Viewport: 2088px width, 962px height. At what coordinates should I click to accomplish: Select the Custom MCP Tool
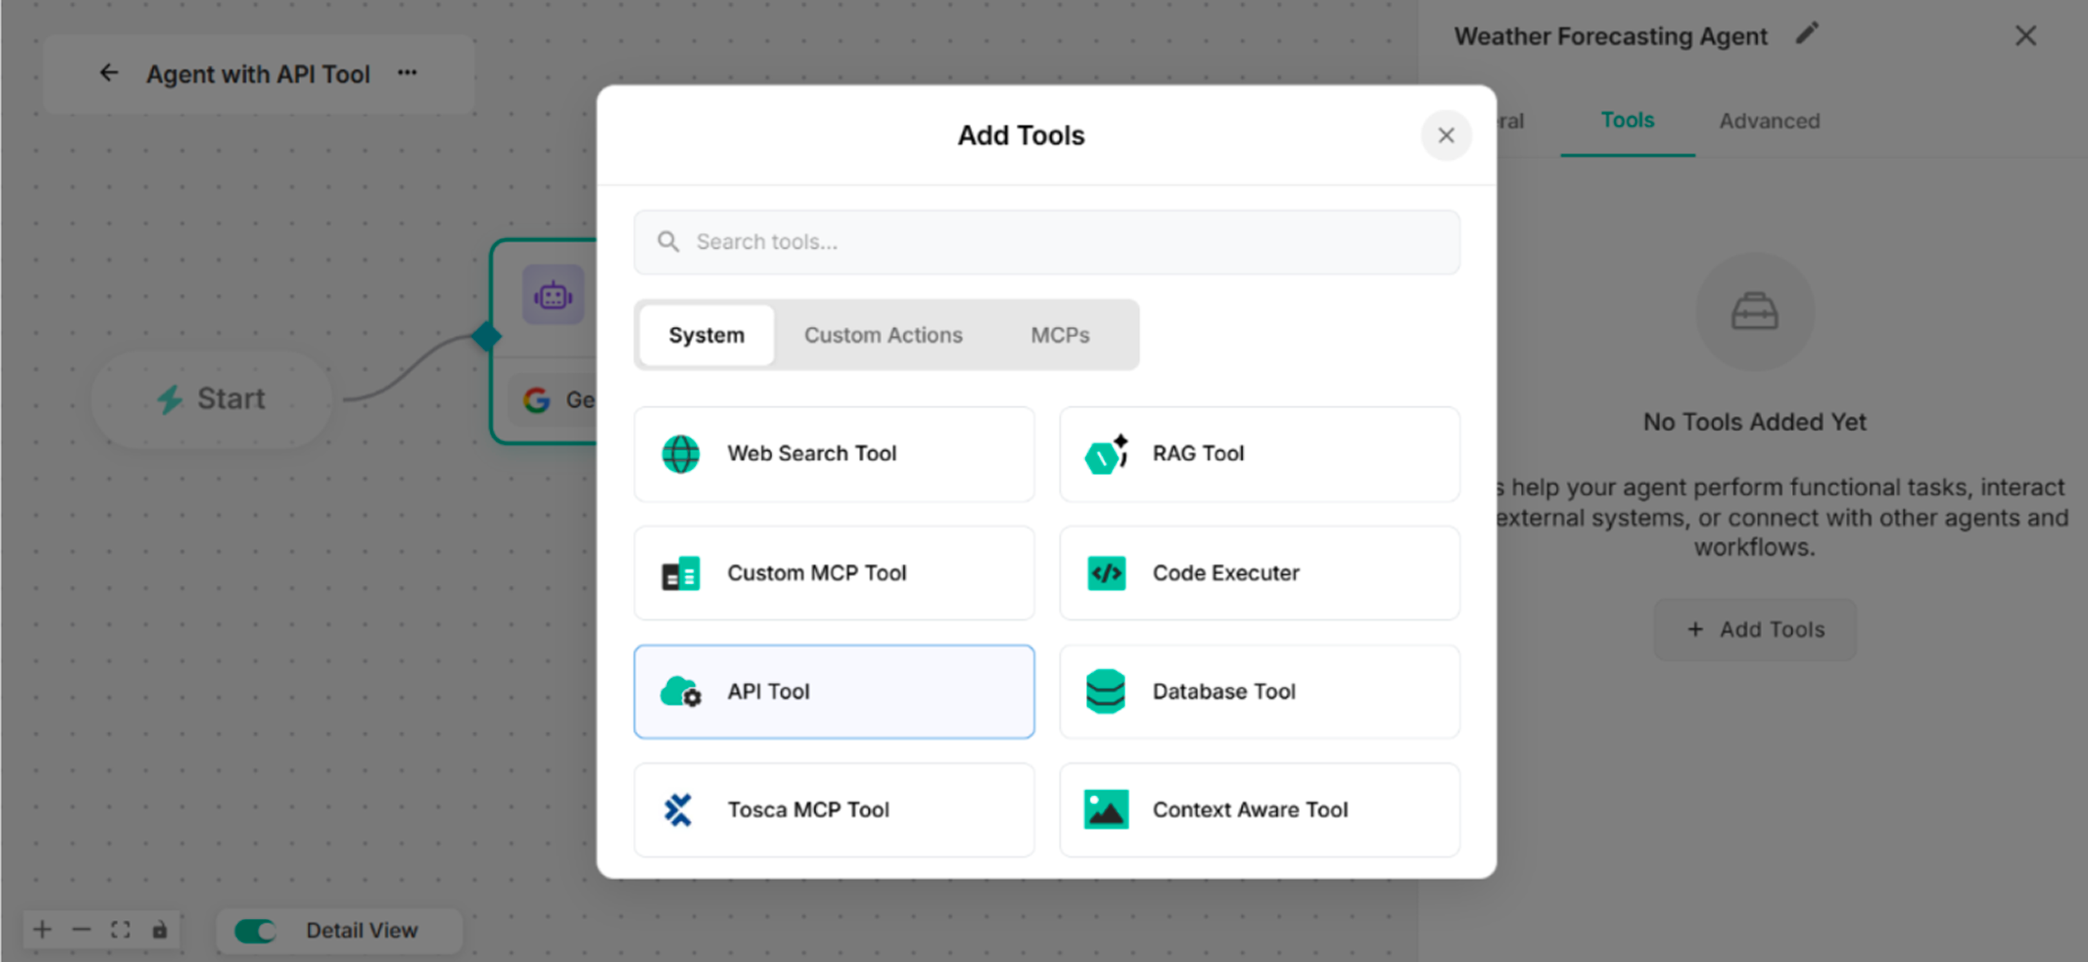[834, 573]
